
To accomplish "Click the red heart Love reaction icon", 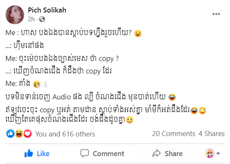I will coord(27,134).
